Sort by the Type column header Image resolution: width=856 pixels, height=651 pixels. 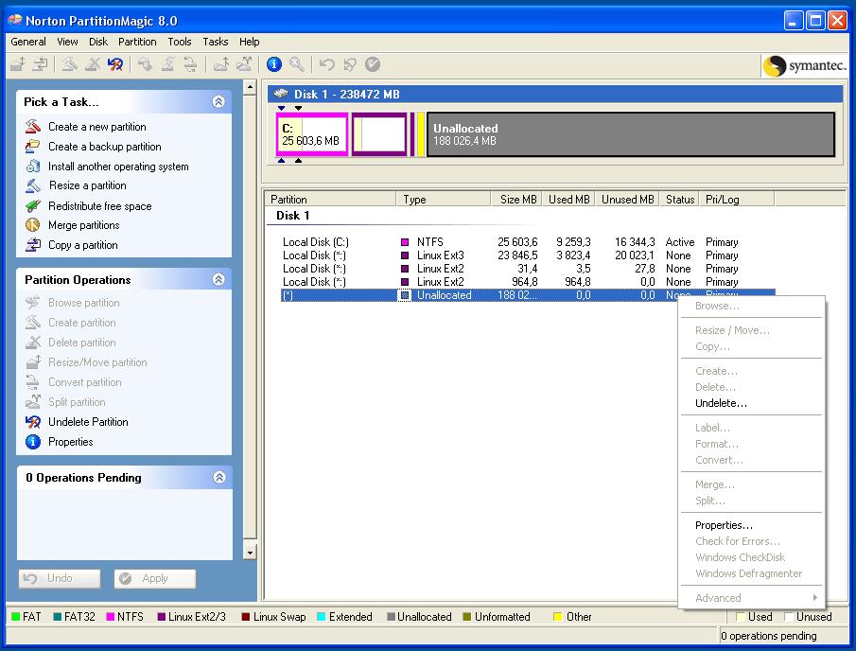pyautogui.click(x=444, y=200)
